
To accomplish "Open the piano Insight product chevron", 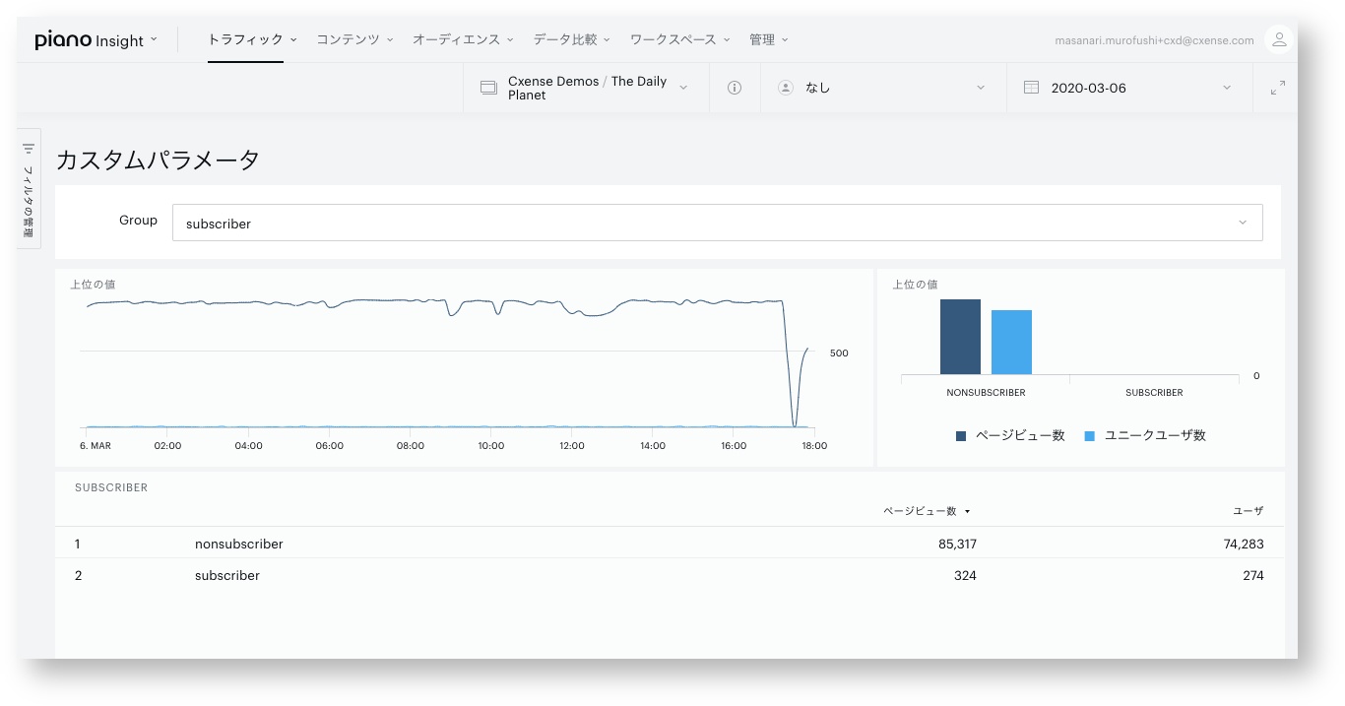I will (154, 41).
